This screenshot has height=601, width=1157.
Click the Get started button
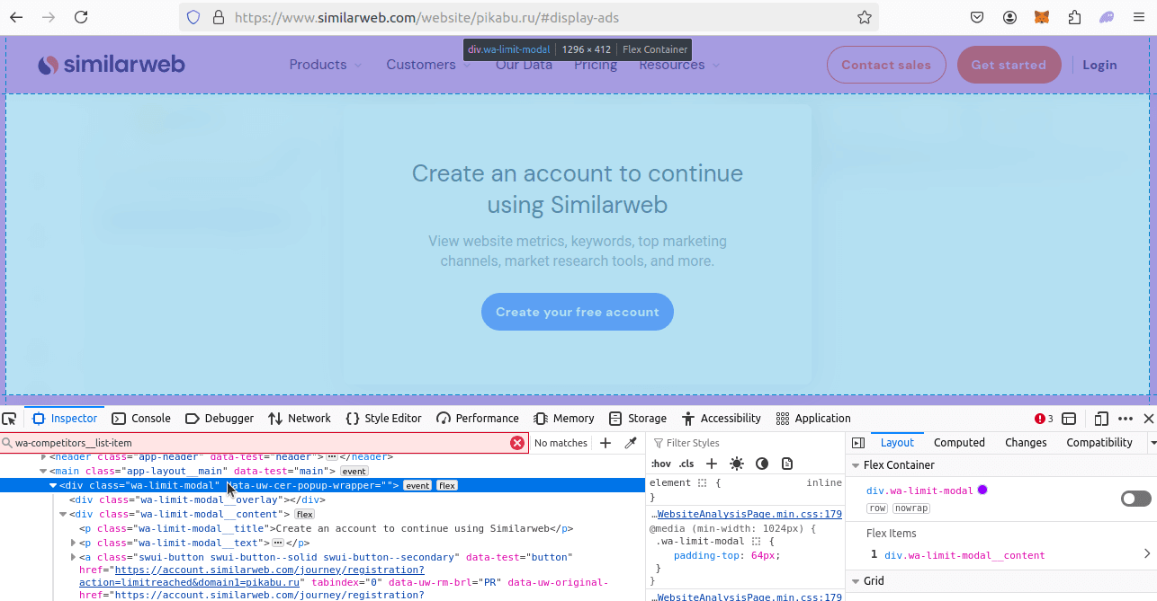1009,65
